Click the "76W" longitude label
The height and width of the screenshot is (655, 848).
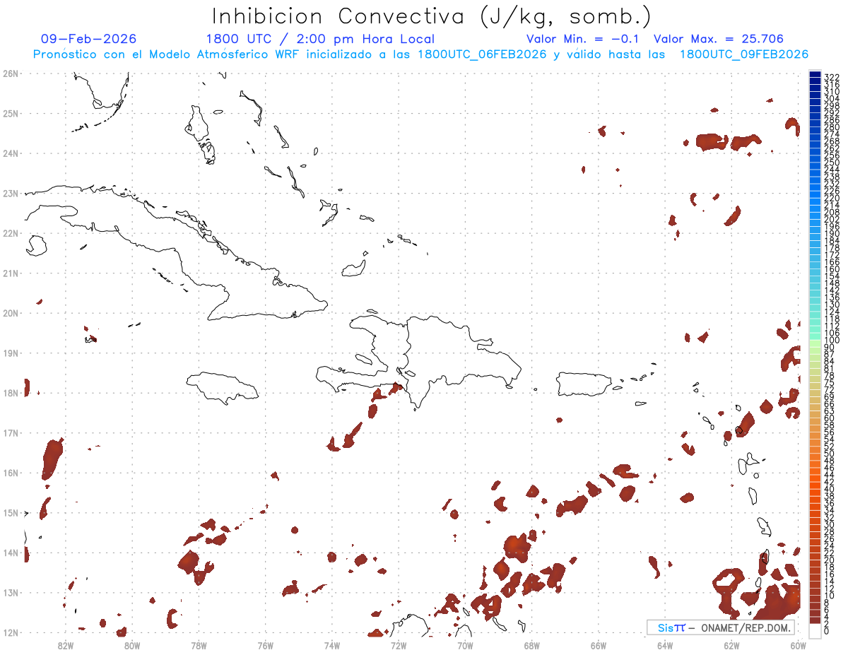pos(266,645)
